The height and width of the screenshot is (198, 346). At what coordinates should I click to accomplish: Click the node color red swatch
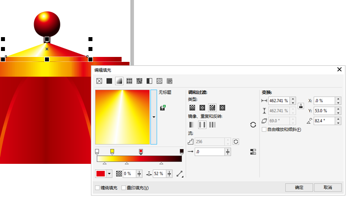coord(101,174)
